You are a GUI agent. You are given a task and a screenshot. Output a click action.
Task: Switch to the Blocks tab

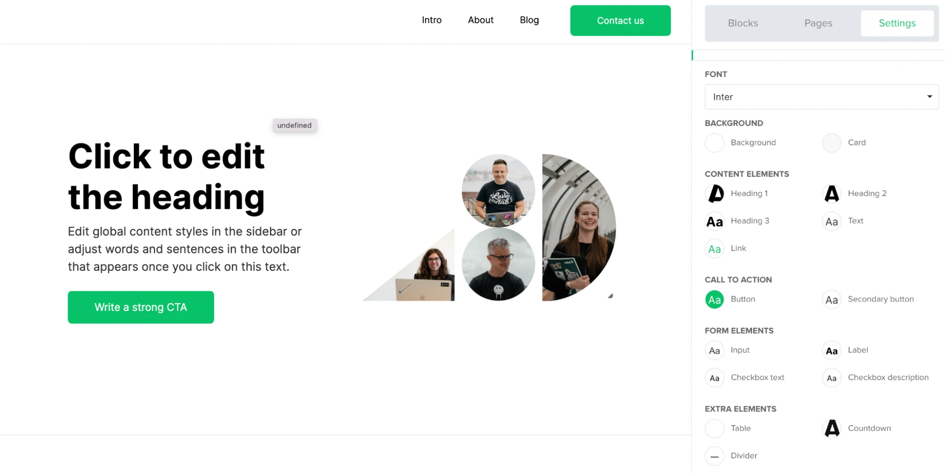click(743, 23)
